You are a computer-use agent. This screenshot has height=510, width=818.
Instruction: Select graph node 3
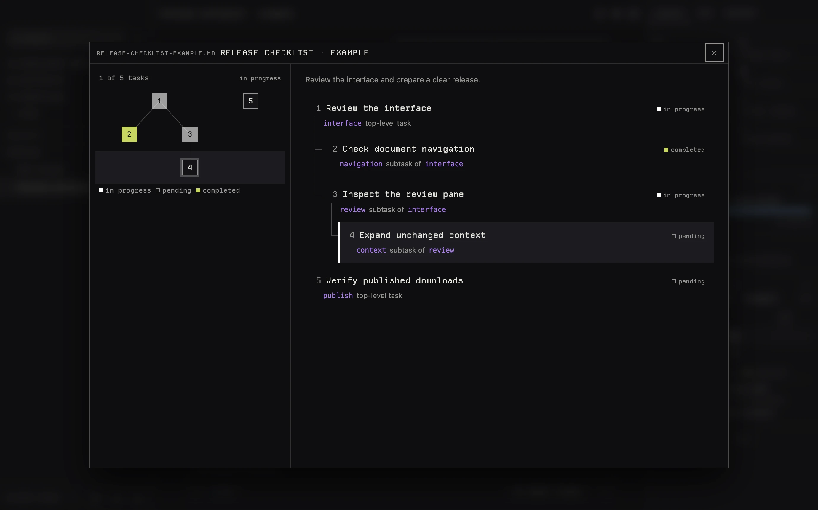point(190,134)
